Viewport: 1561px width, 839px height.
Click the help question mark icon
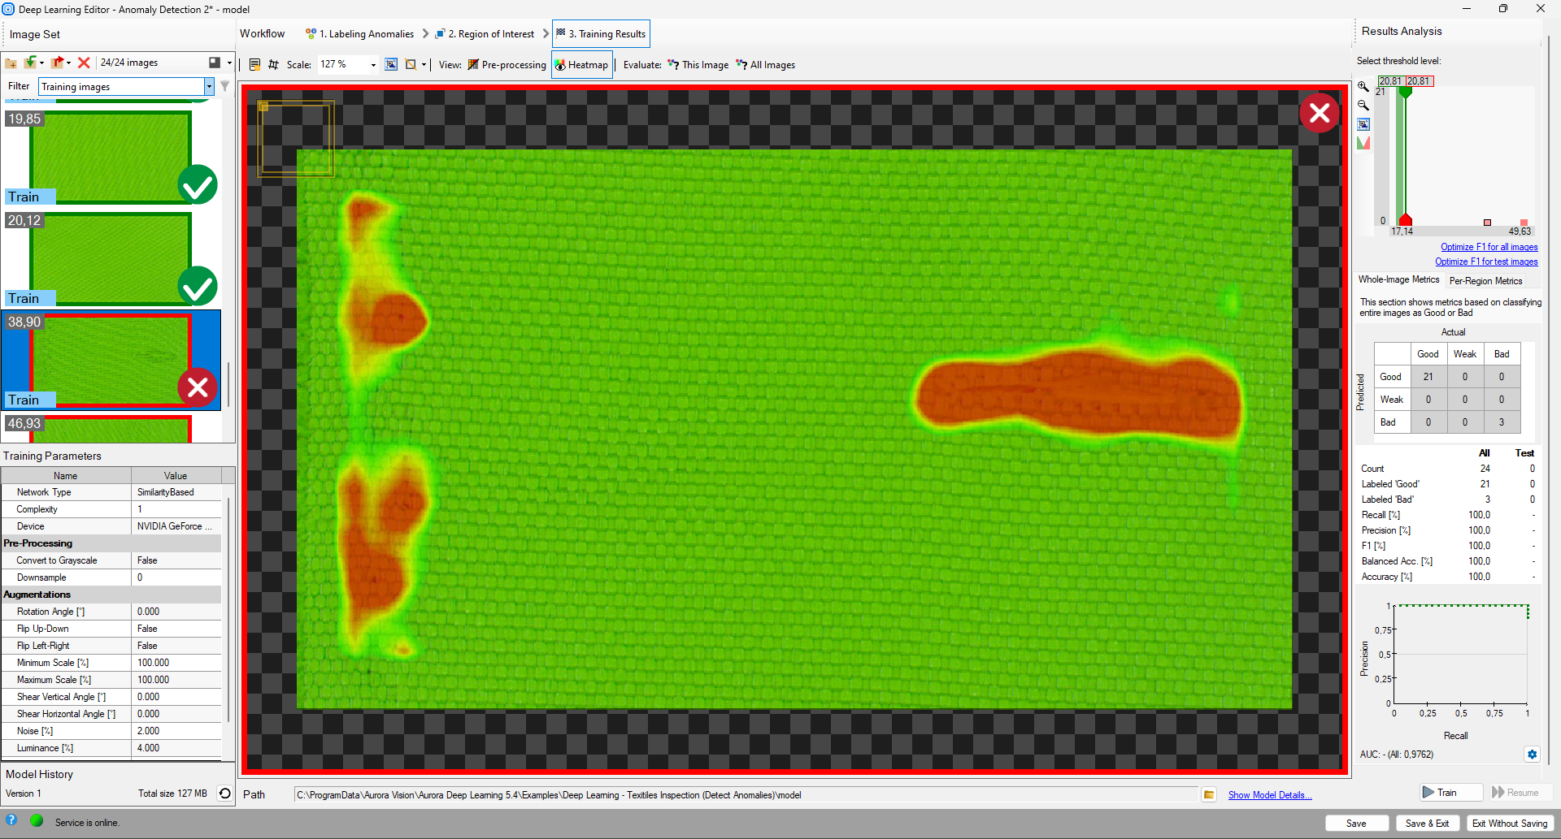coord(11,821)
